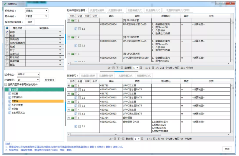
Task: Open the 过滤专业 dropdown
Action: 28,74
